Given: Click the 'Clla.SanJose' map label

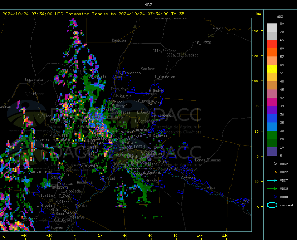Looking at the screenshot, I should coord(164,51).
